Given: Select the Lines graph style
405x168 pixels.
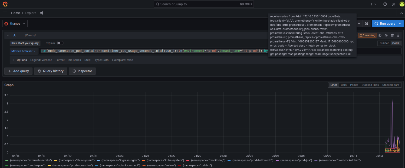Looking at the screenshot, I should pyautogui.click(x=334, y=85).
